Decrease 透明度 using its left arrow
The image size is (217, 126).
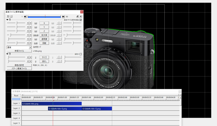28,39
